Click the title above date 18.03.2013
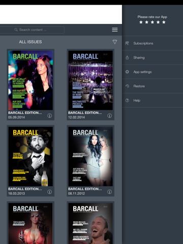The width and height of the screenshot is (183, 244). pos(25,189)
